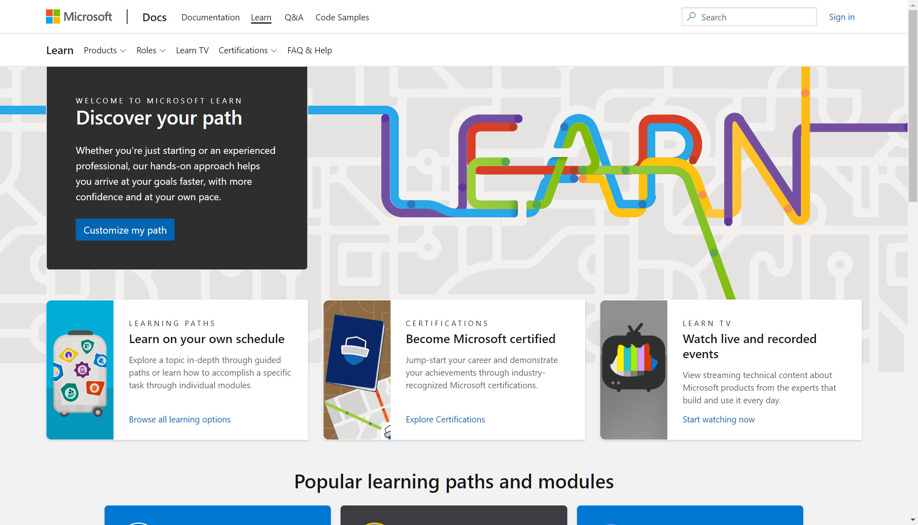This screenshot has height=525, width=918.
Task: Toggle Sign in account access
Action: [842, 17]
